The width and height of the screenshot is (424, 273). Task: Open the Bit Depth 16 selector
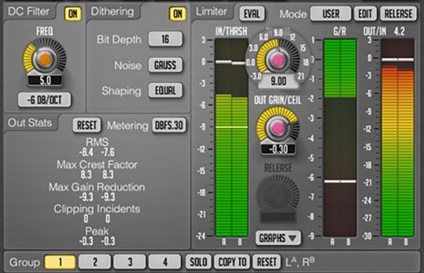165,39
